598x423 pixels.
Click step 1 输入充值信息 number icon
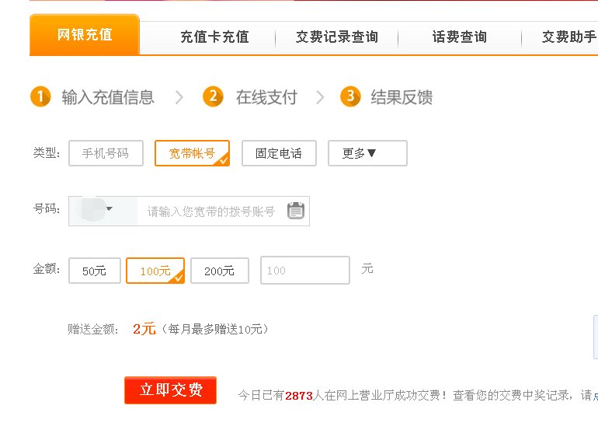(x=40, y=96)
